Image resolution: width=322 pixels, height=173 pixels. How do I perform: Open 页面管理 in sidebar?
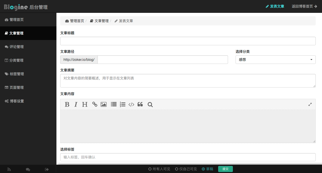click(x=28, y=88)
